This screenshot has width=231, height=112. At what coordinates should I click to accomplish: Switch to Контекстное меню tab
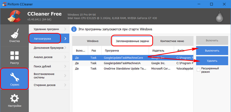click(172, 41)
